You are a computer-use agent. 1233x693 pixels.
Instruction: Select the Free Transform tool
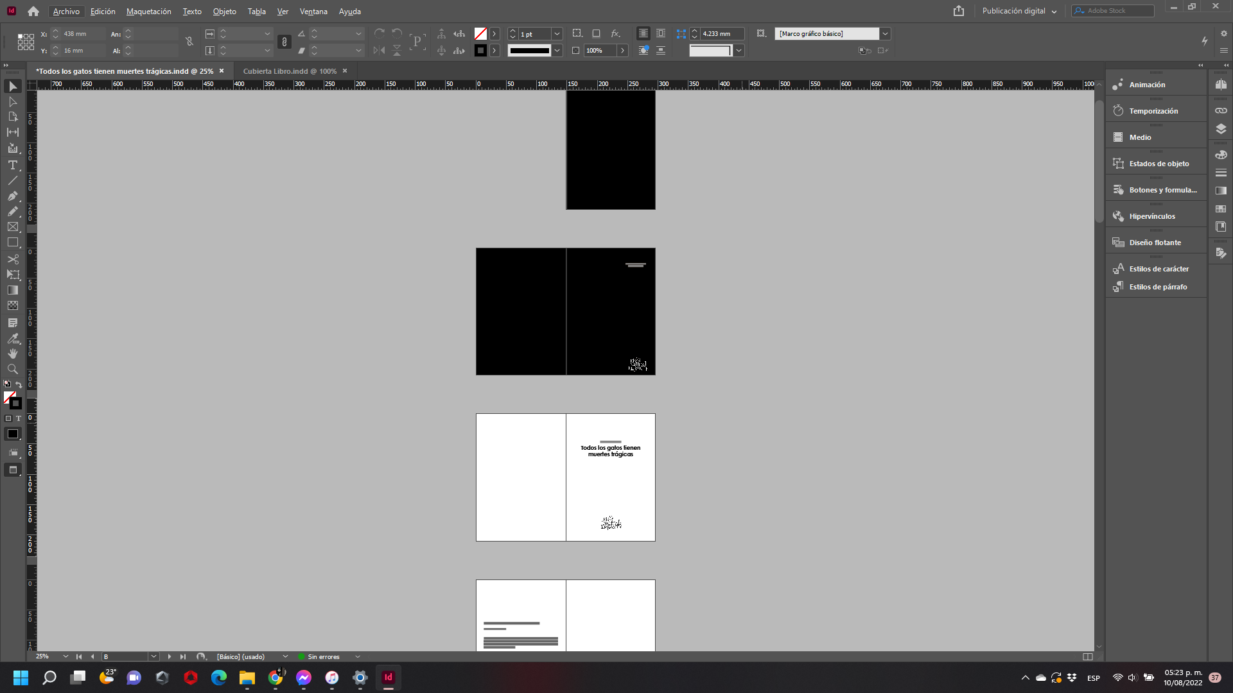12,275
